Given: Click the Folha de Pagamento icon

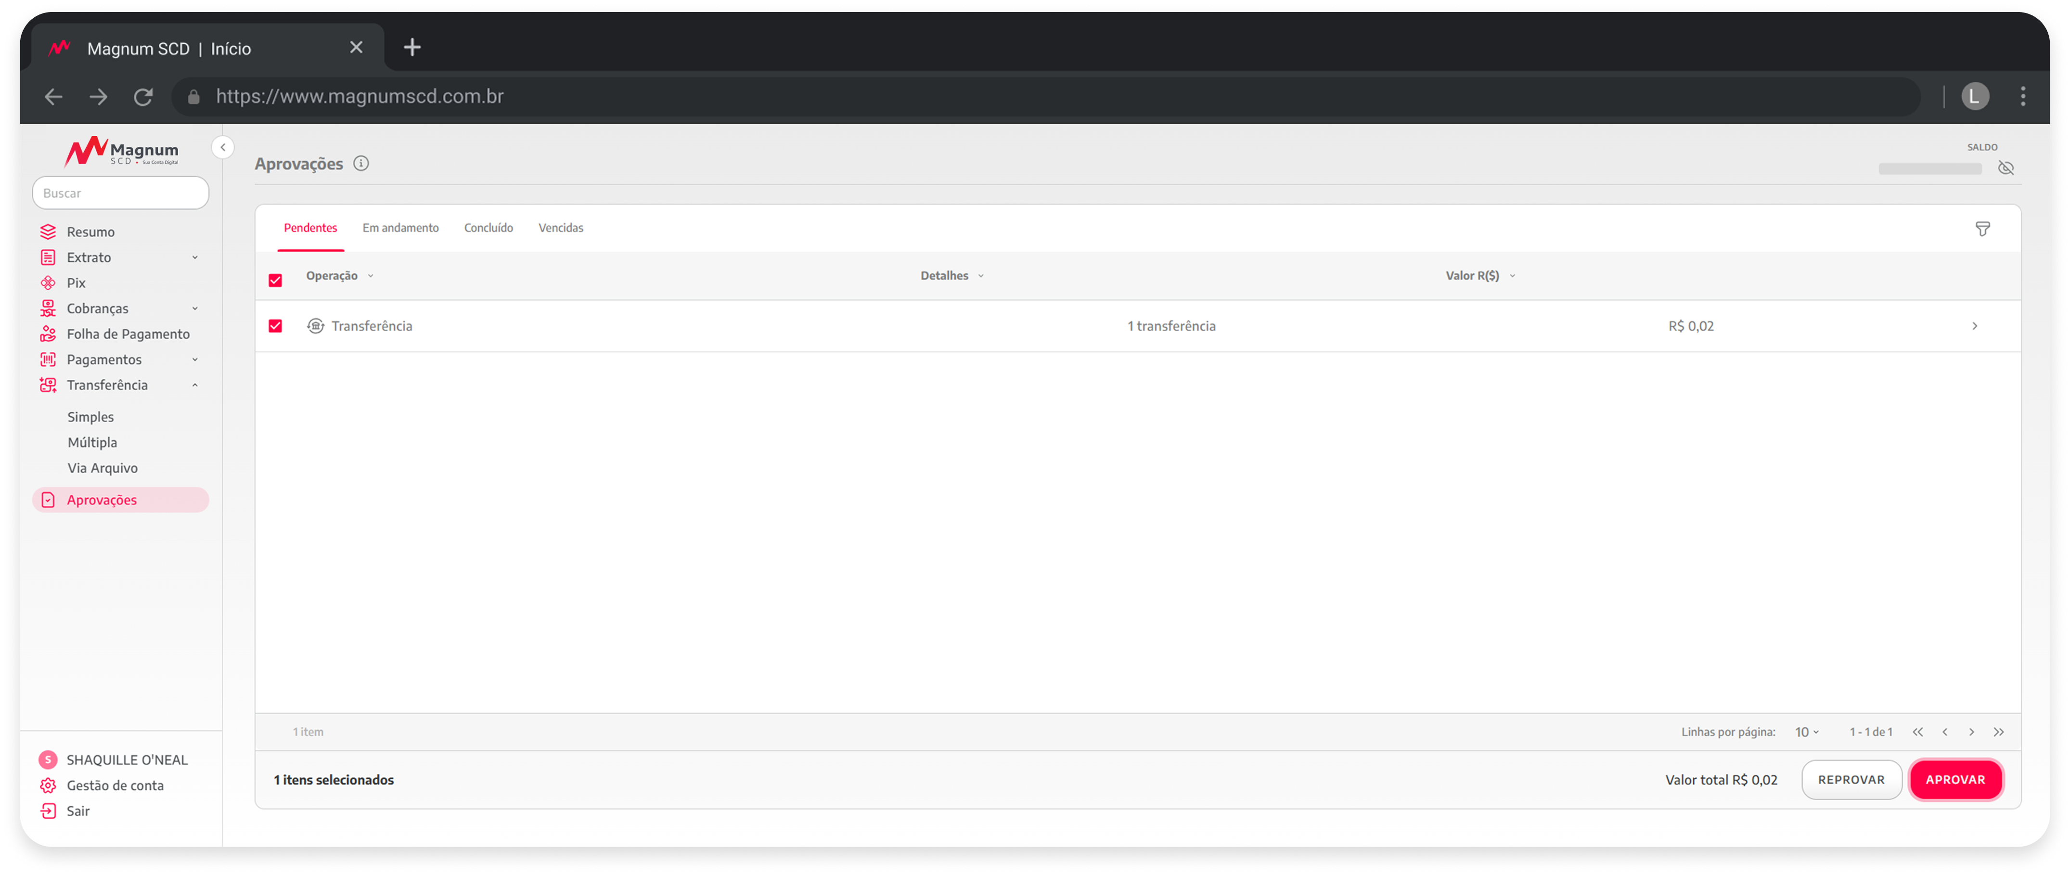Looking at the screenshot, I should (x=48, y=334).
